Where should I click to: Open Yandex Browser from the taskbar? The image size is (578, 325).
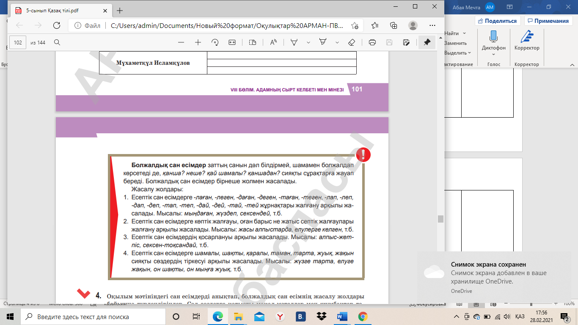click(x=280, y=317)
